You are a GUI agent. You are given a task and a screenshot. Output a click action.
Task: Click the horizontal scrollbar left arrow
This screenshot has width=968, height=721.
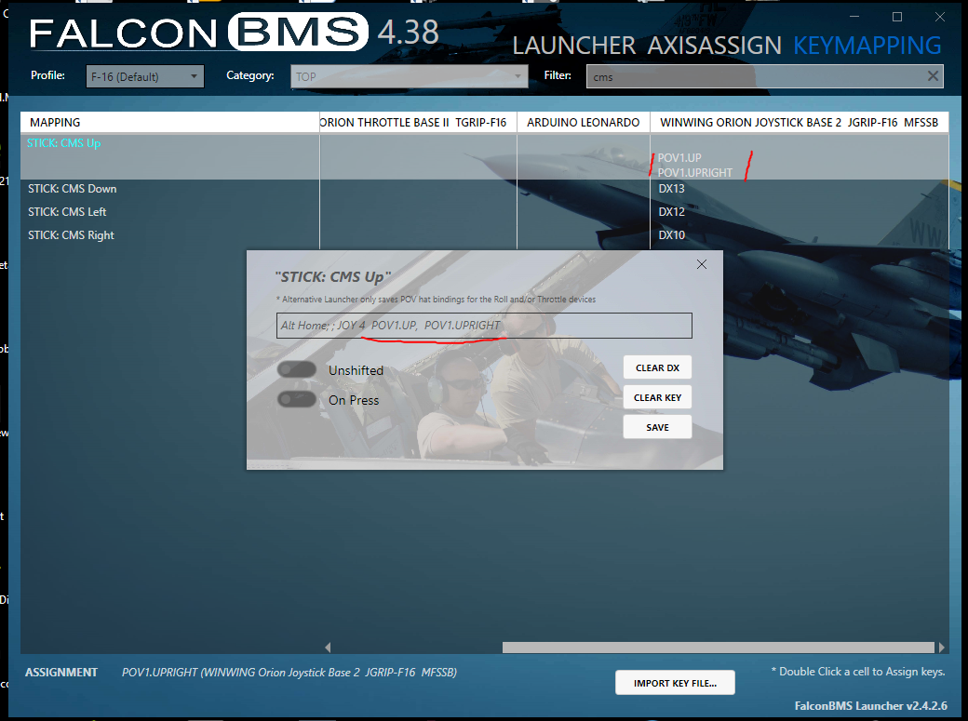coord(328,647)
